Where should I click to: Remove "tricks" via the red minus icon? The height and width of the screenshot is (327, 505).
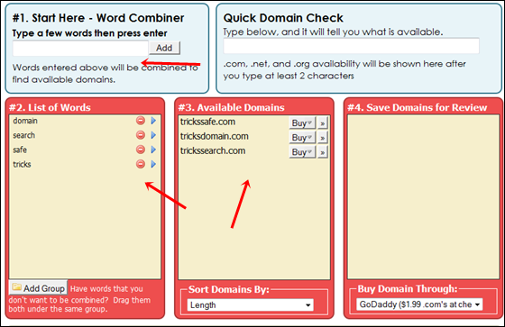[x=141, y=164]
